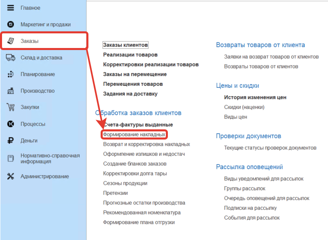
Task: Open Формирование накладных
Action: [x=134, y=135]
